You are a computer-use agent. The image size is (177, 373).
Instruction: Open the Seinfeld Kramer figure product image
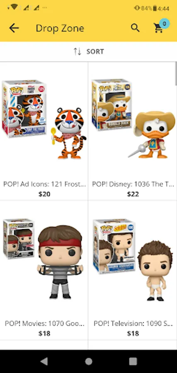[133, 260]
